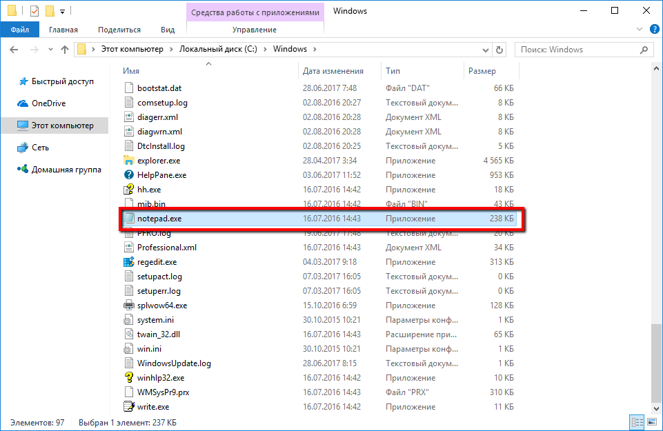Sort by Тип column header
Image resolution: width=663 pixels, height=431 pixels.
393,71
